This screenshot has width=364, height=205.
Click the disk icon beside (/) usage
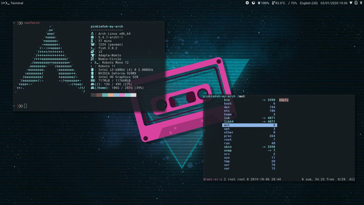[92, 84]
